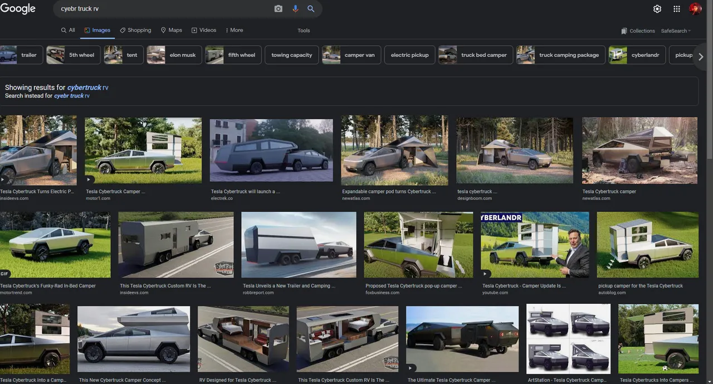Click the motor1.com source text
The image size is (713, 384).
[98, 198]
